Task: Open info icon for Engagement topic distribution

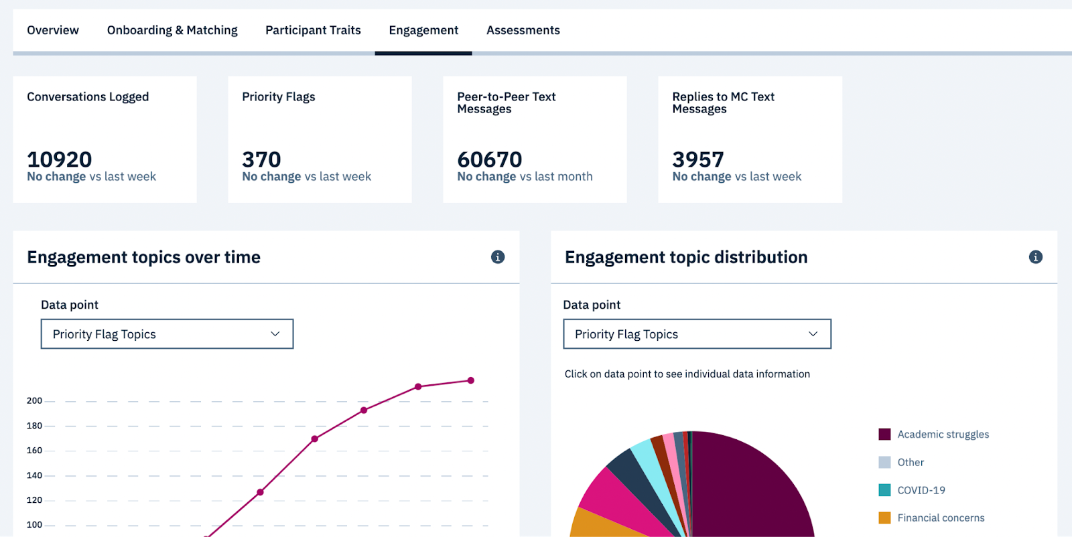Action: coord(1036,257)
